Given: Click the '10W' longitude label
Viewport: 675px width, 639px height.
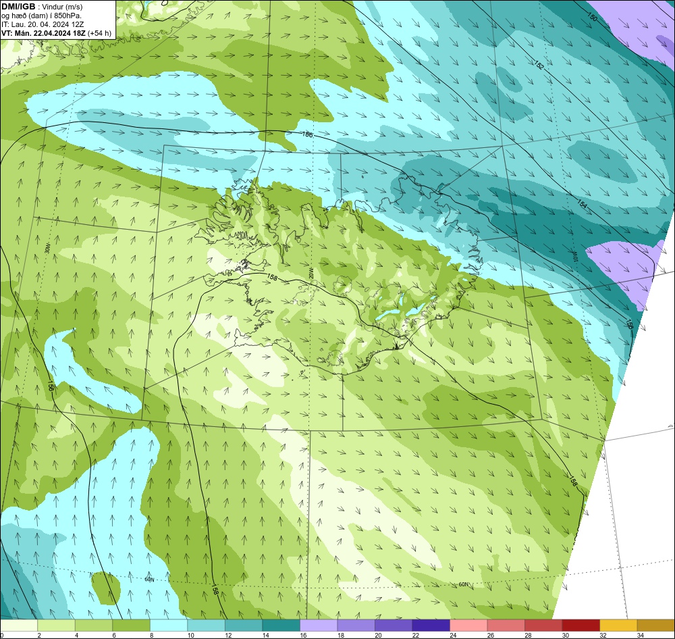Looking at the screenshot, I should click(574, 256).
